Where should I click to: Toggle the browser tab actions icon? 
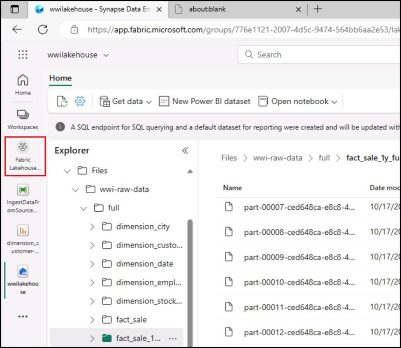click(x=14, y=9)
